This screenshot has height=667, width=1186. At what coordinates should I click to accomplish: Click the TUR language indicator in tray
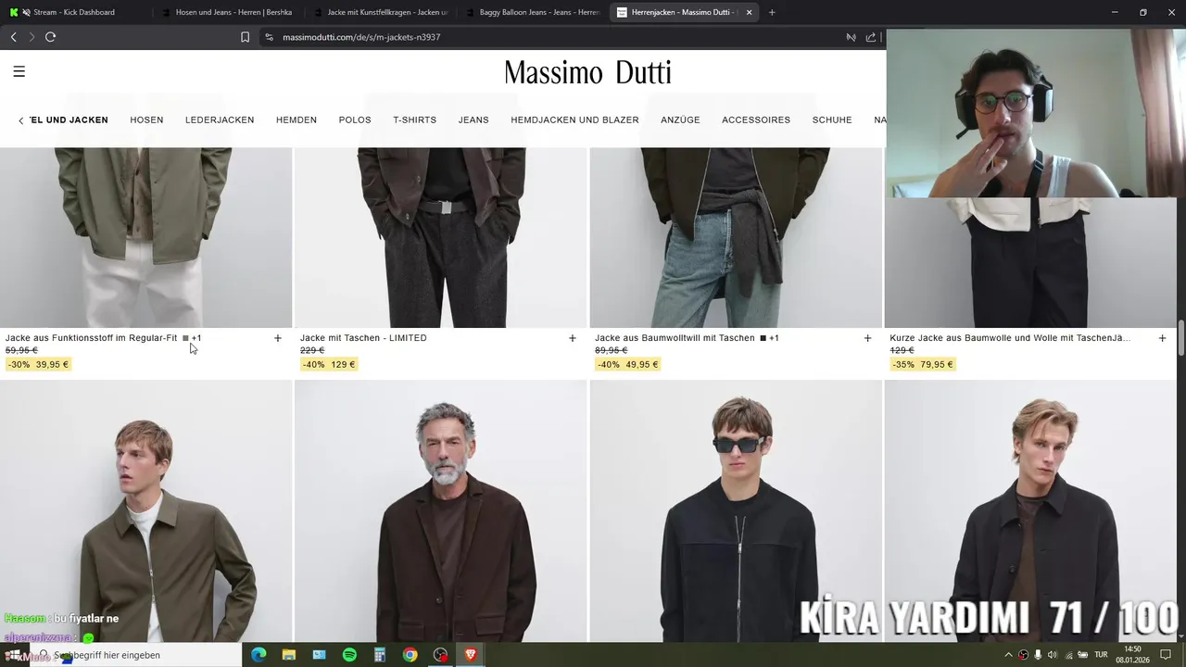pos(1101,655)
